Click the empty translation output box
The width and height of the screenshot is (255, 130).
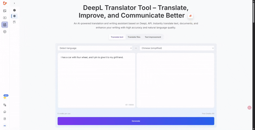pyautogui.click(x=175, y=80)
